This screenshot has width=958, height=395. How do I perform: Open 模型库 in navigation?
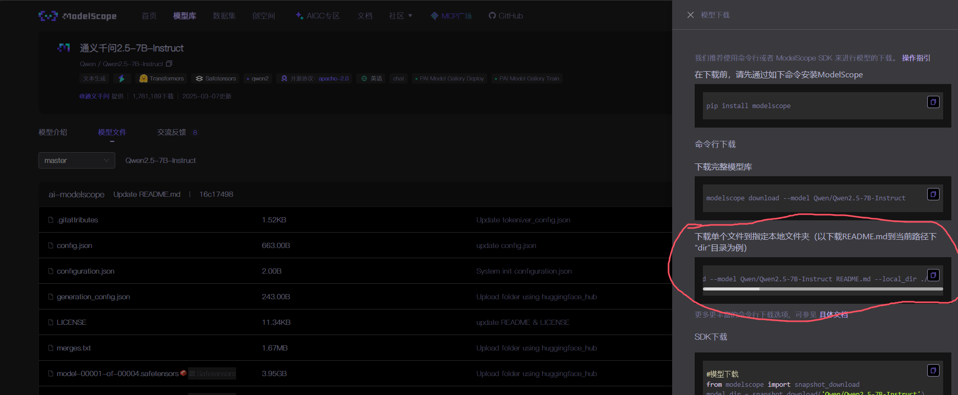(184, 16)
